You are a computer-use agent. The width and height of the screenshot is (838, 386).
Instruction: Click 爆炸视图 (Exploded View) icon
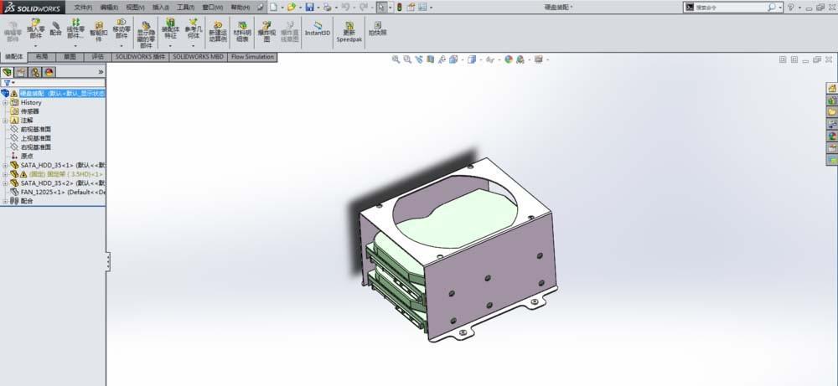click(266, 32)
